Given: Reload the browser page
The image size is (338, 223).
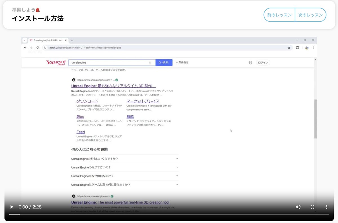Looking at the screenshot, I should coord(38,48).
